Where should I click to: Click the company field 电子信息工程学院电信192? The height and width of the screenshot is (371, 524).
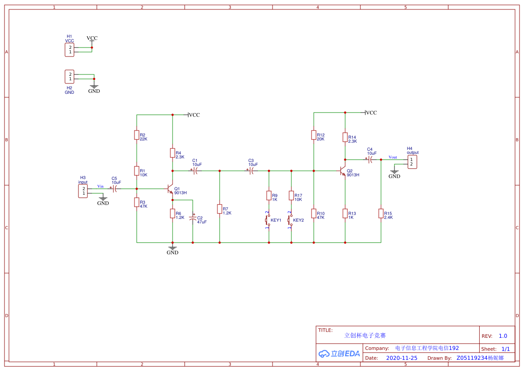point(427,348)
